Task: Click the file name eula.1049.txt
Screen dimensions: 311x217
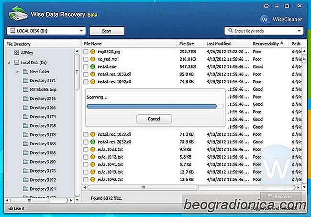Action: pyautogui.click(x=110, y=172)
